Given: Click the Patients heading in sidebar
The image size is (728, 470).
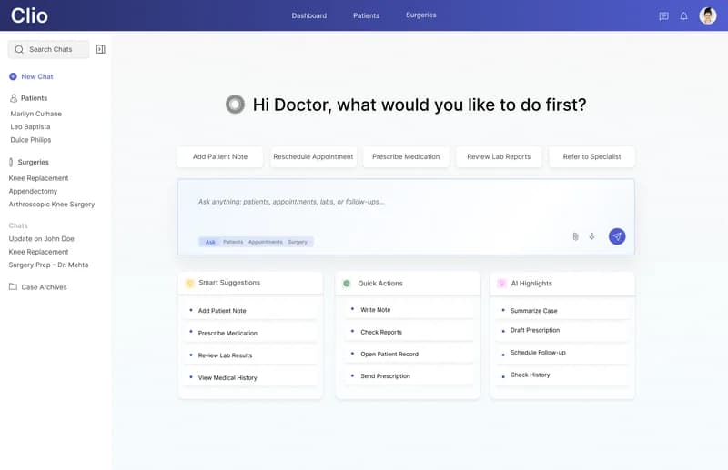Looking at the screenshot, I should (34, 98).
